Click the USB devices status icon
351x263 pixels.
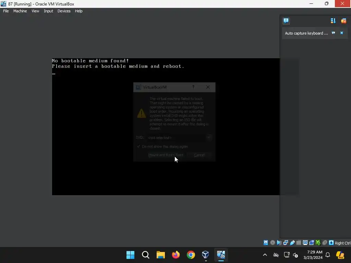pyautogui.click(x=292, y=243)
